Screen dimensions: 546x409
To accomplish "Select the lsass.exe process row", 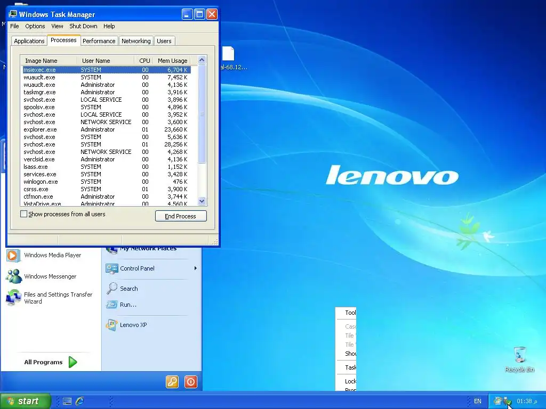I will (x=106, y=167).
